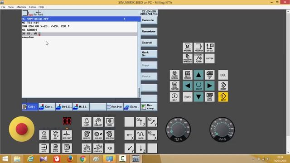Open the System Alarm key
Screen dimensions: 290x163
pyautogui.click(x=198, y=58)
